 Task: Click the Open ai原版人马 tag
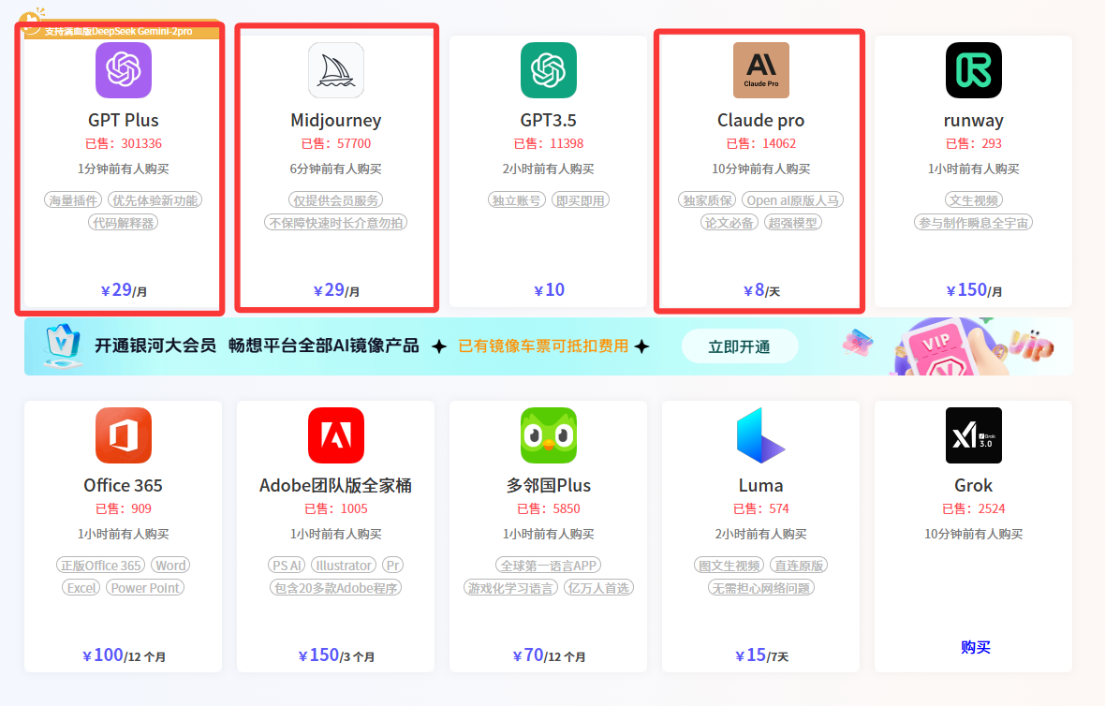[793, 200]
